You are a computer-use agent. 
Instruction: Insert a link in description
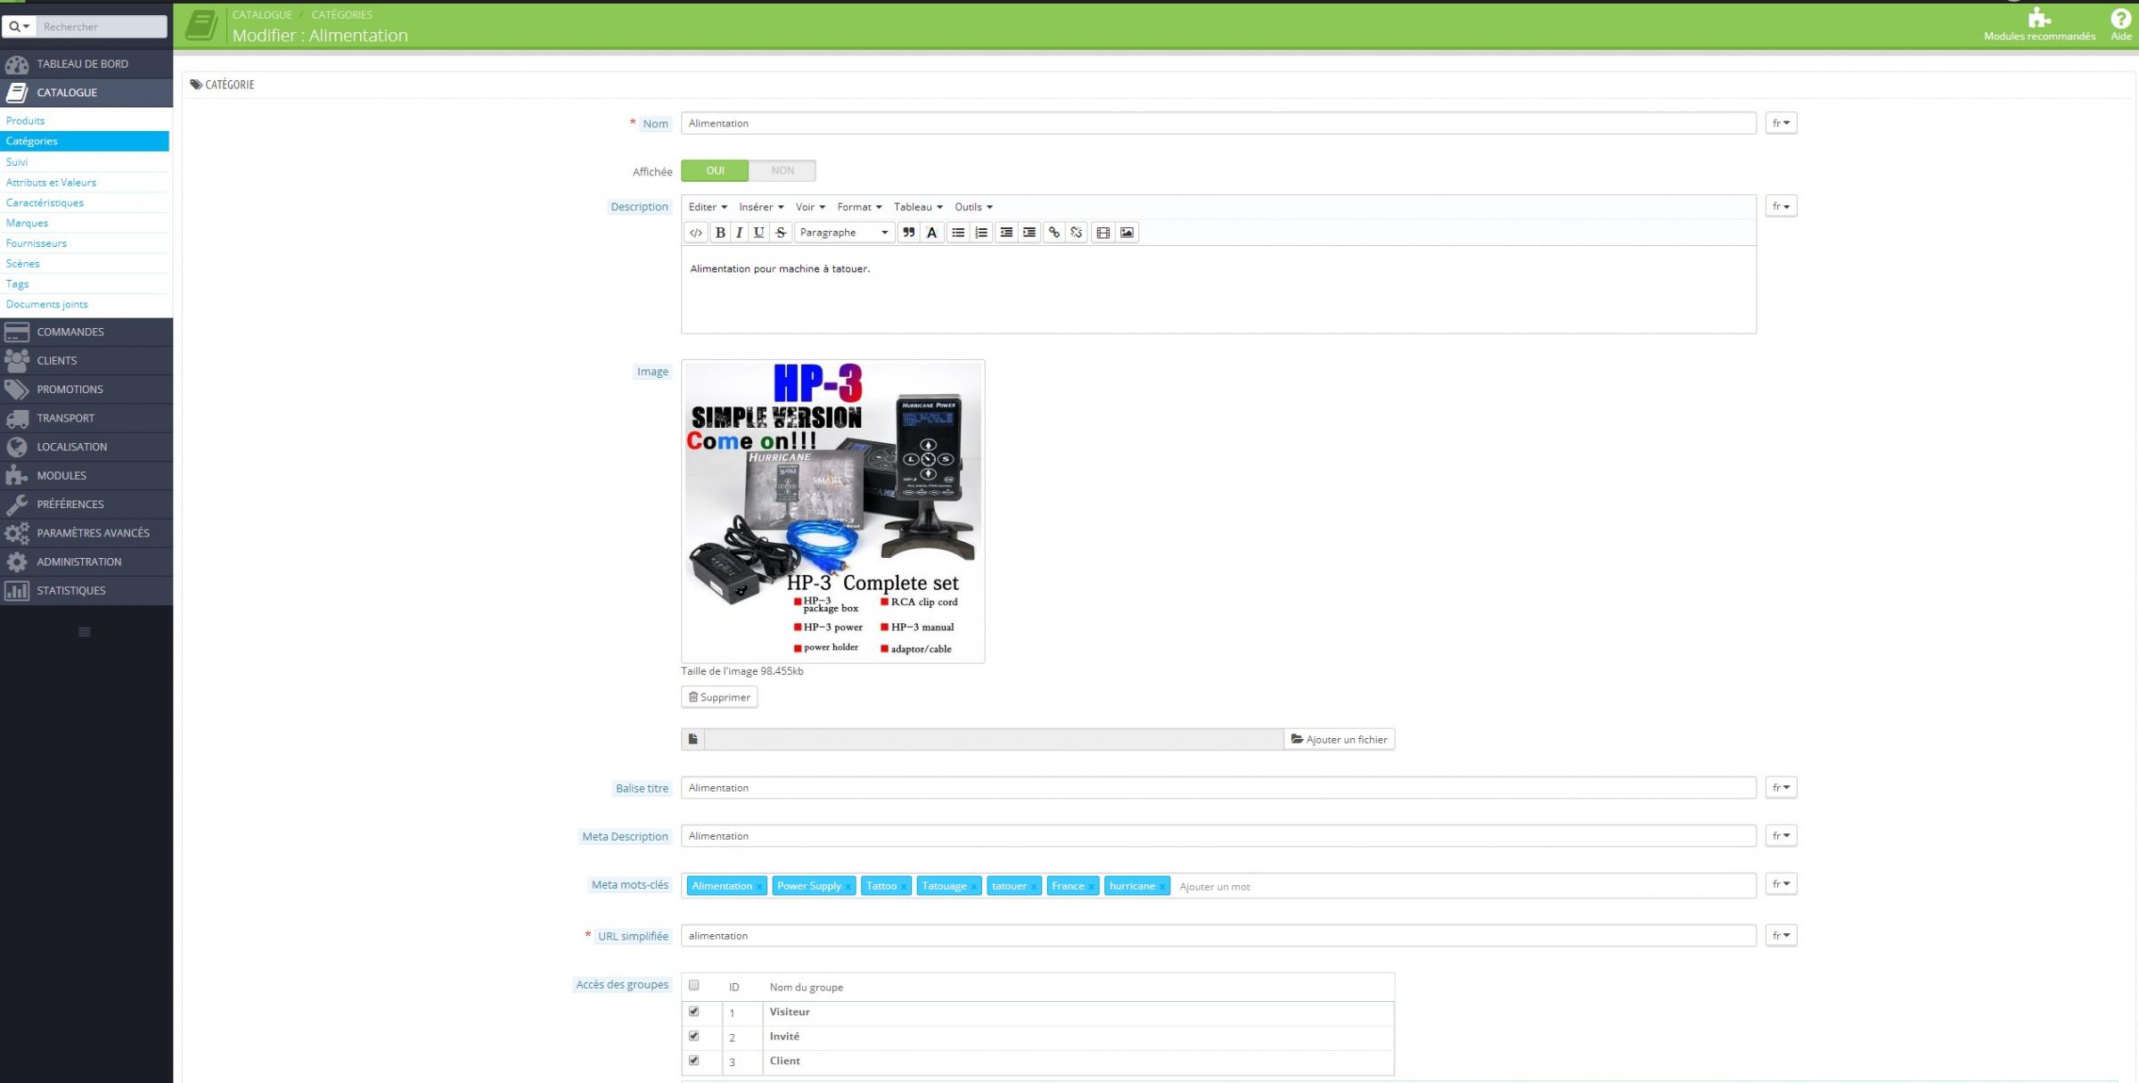(x=1053, y=233)
